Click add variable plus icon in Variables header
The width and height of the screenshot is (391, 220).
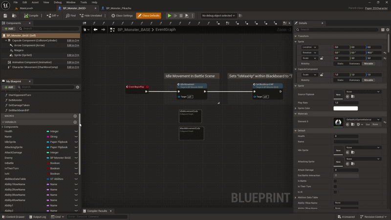tap(75, 122)
